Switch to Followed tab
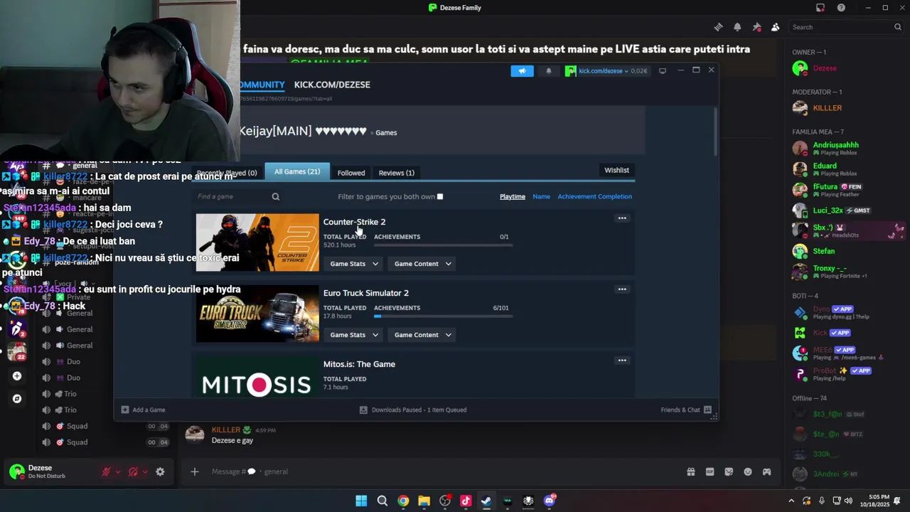Image resolution: width=910 pixels, height=512 pixels. 351,173
